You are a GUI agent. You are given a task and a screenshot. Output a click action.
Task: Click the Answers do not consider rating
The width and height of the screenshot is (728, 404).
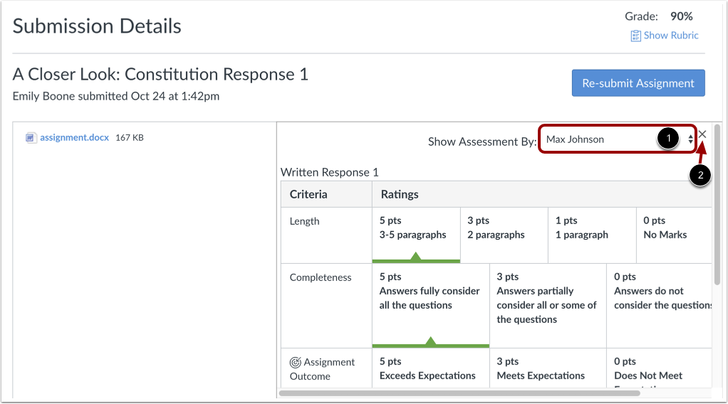tap(660, 306)
